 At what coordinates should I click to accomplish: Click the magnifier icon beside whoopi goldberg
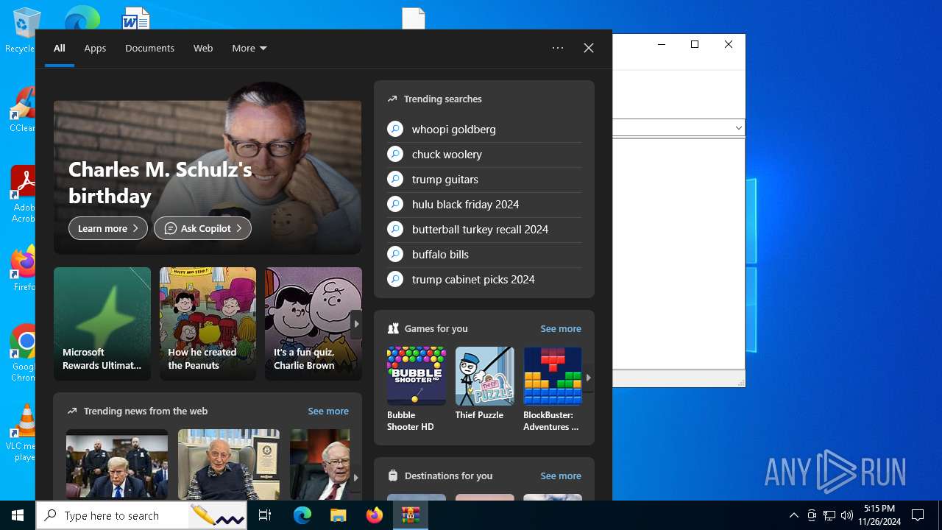[x=395, y=129]
